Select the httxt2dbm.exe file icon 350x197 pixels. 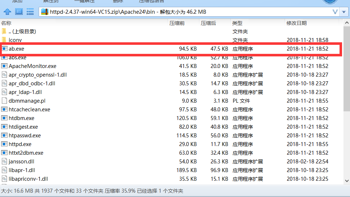pos(4,153)
